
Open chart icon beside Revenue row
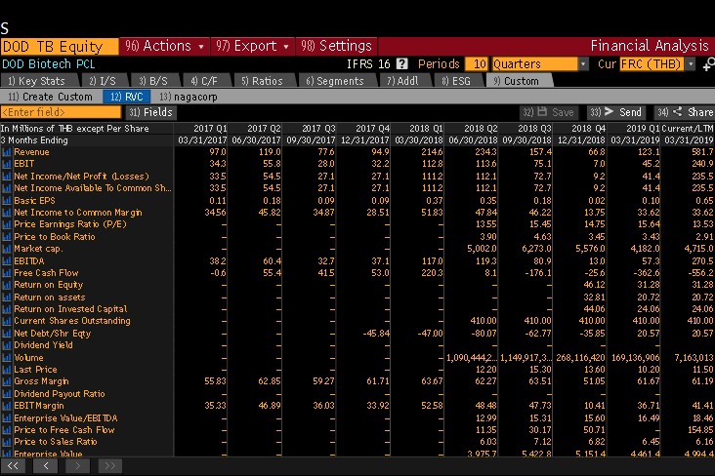pos(7,152)
